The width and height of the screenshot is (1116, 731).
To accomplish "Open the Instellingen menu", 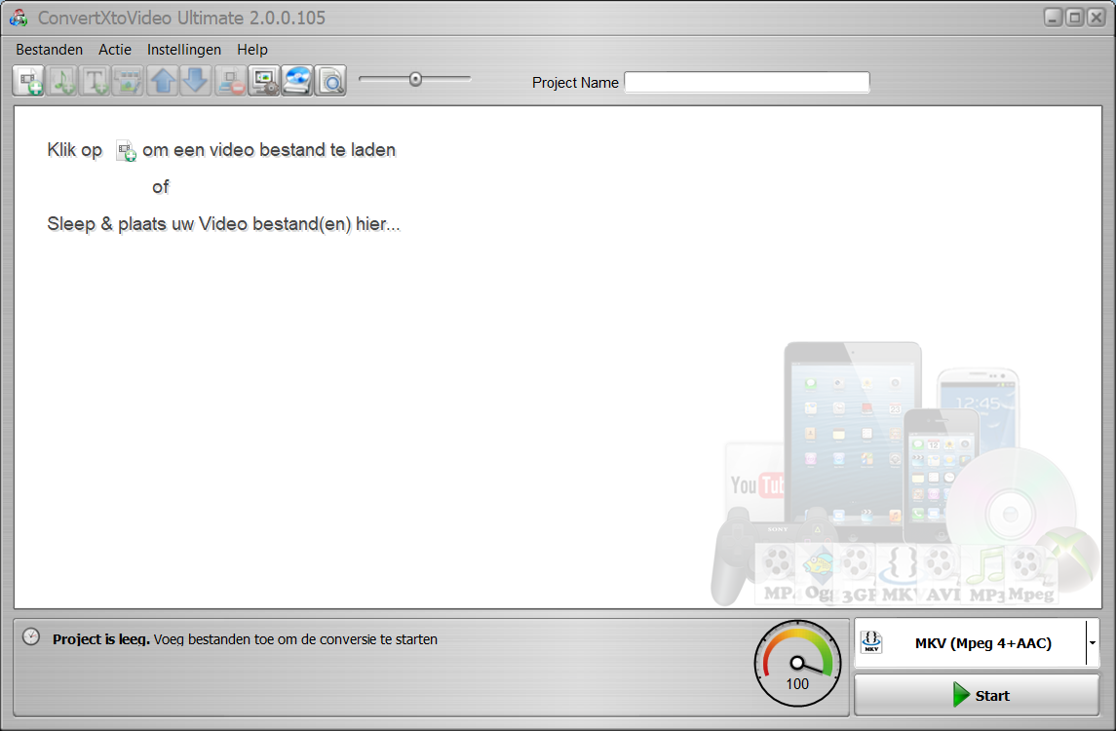I will pyautogui.click(x=183, y=49).
